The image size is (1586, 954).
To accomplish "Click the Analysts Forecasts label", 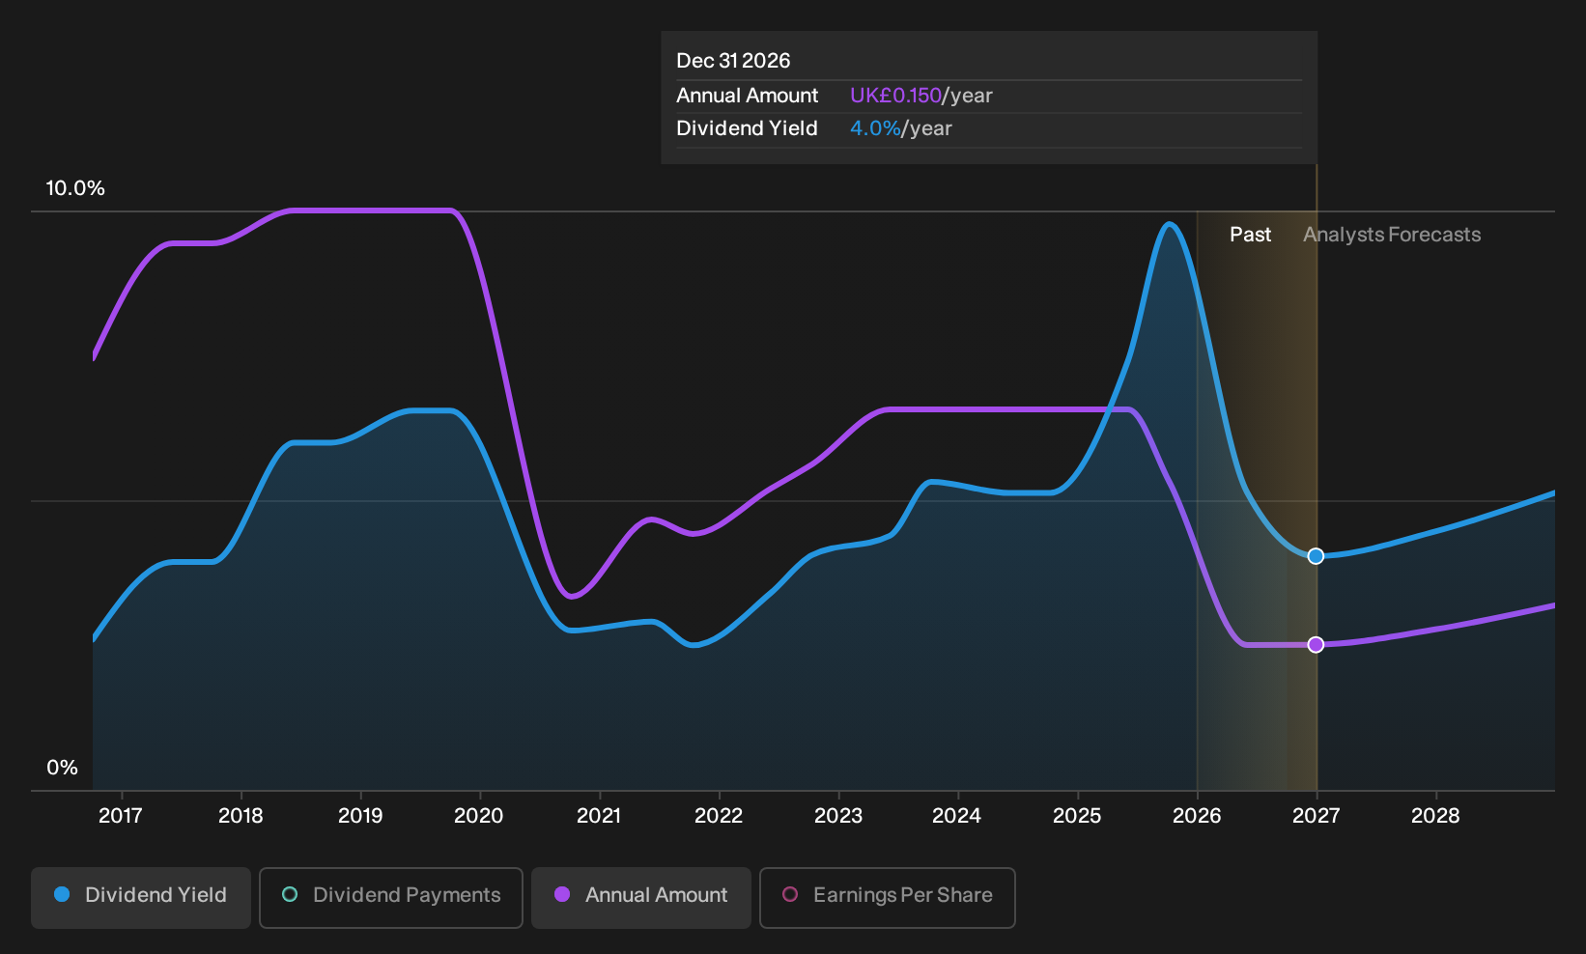I will pos(1392,235).
